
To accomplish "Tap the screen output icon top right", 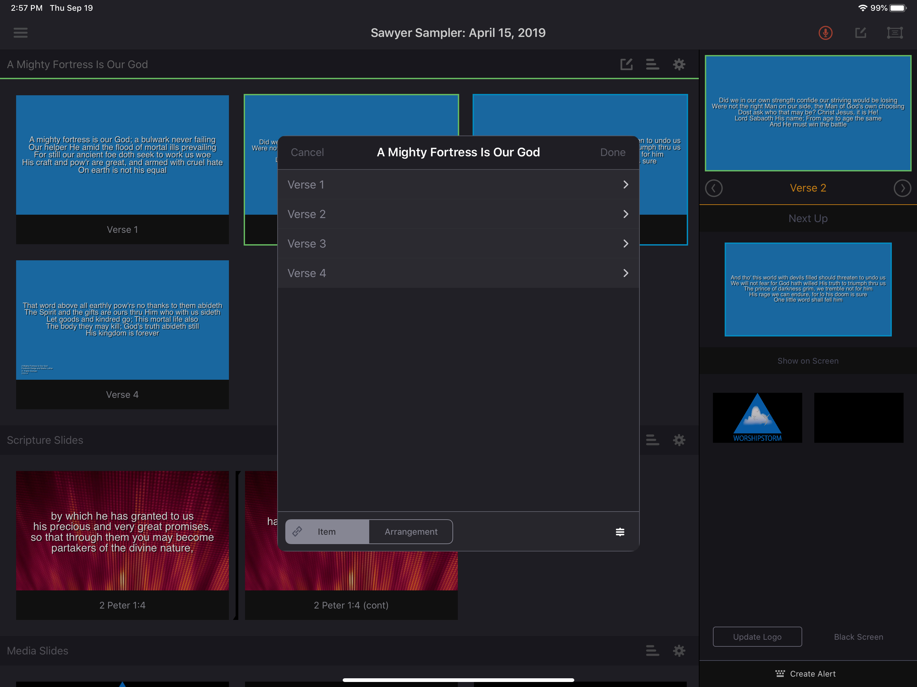I will click(895, 32).
